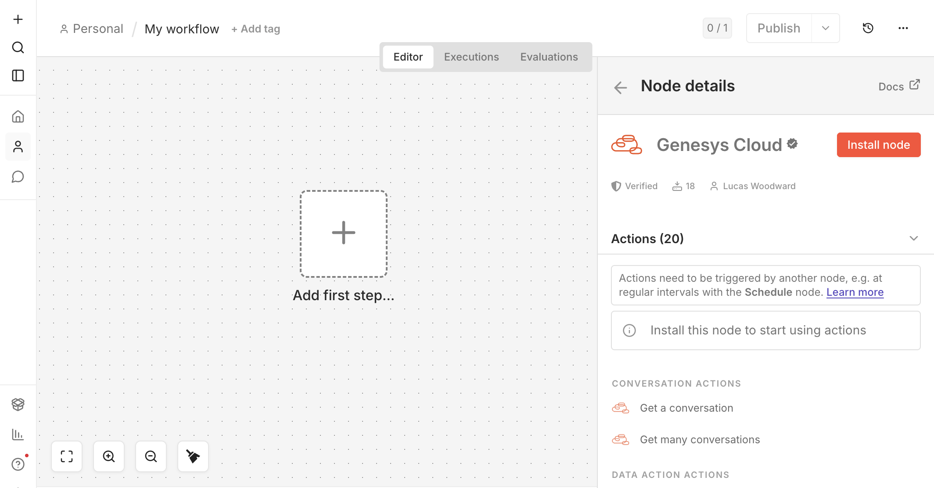Open the Publish dropdown arrow

[826, 28]
